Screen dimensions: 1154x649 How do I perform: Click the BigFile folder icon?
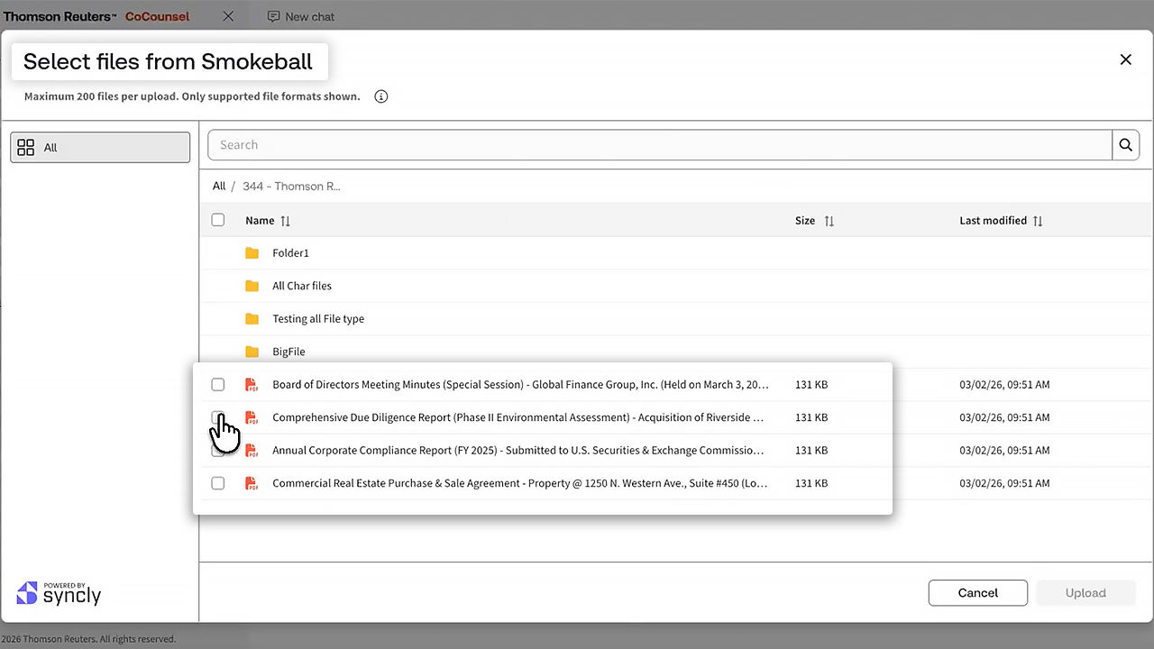(x=252, y=352)
